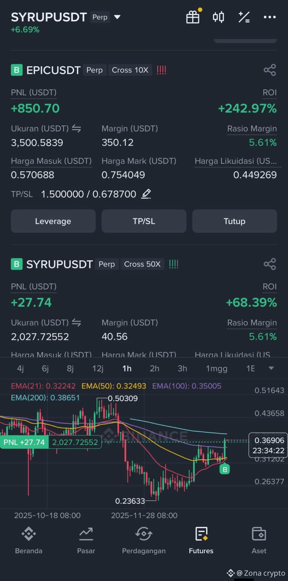Edit the EPICUSDT TP/SL values
The height and width of the screenshot is (581, 288).
[x=146, y=194]
